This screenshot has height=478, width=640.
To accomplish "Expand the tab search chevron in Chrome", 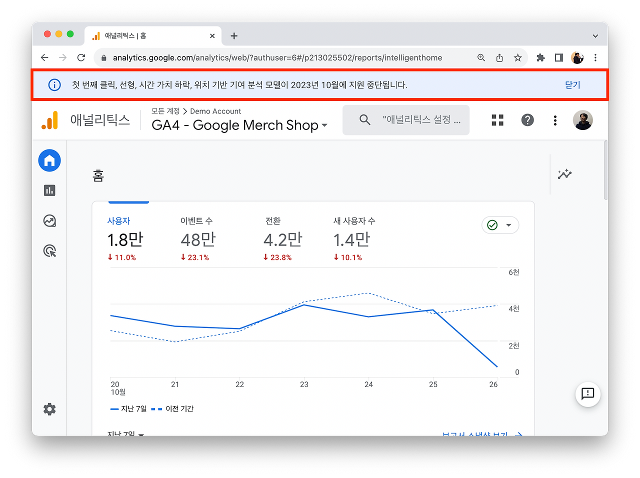I will click(595, 36).
